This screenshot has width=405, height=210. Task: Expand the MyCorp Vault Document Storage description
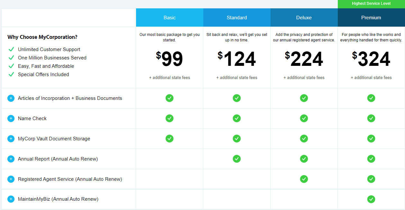11,138
